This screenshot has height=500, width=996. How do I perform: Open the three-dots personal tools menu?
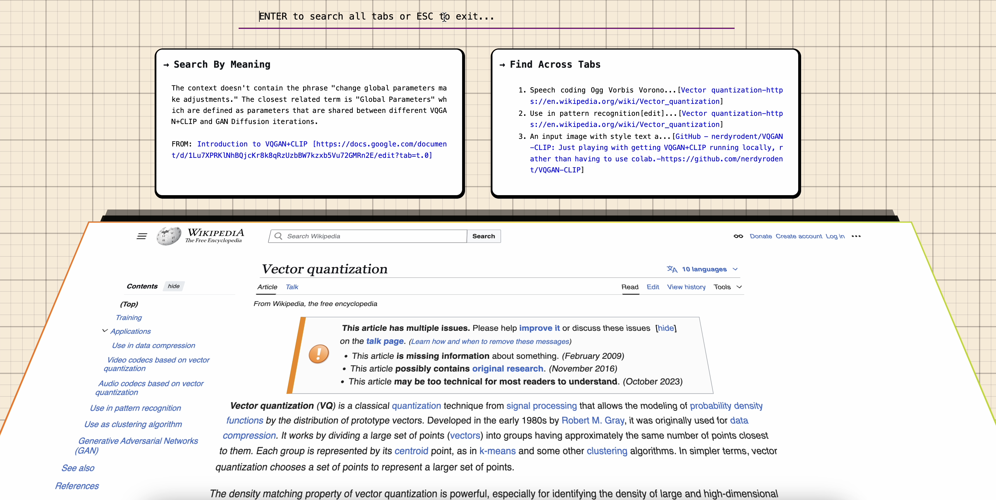pos(856,236)
